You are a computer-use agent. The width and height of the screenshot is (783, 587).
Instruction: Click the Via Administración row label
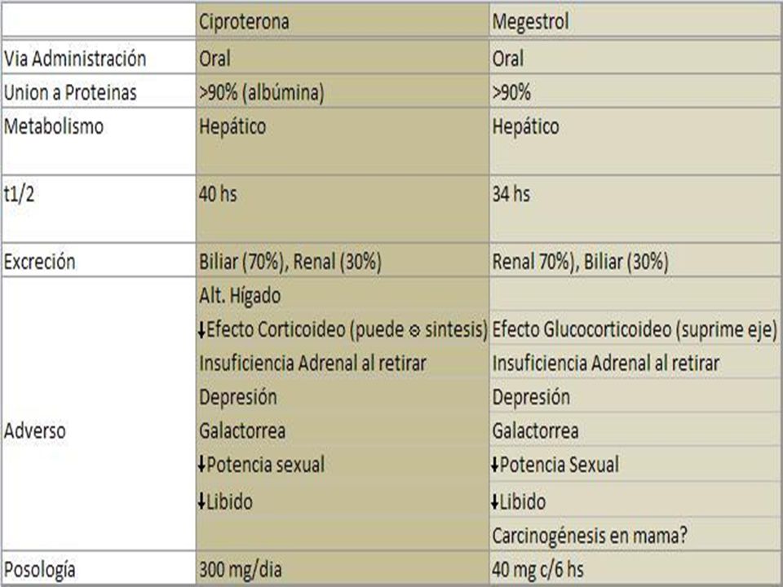click(99, 58)
